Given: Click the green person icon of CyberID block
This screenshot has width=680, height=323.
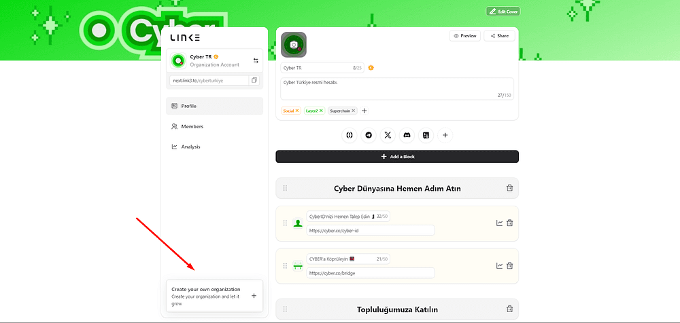Looking at the screenshot, I should pos(298,223).
